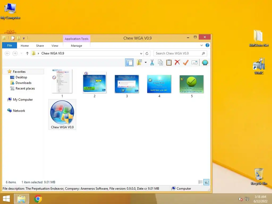
Task: Click the orange checkmark Properties icon
Action: [186, 62]
